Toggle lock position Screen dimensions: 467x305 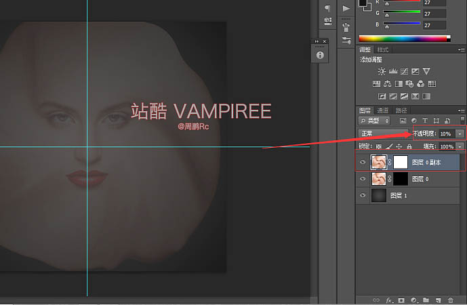(399, 146)
